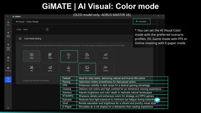The image size is (201, 113).
Task: Click the back arrow in title bar
Action: pyautogui.click(x=8, y=17)
